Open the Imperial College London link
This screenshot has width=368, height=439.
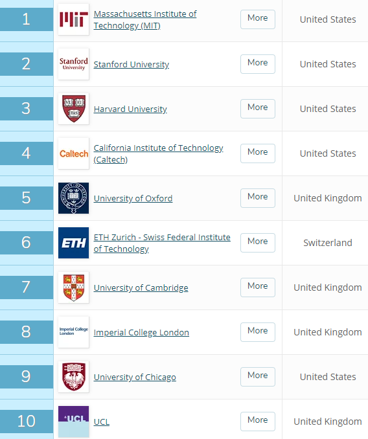pyautogui.click(x=141, y=332)
